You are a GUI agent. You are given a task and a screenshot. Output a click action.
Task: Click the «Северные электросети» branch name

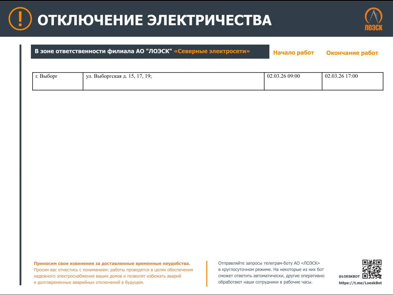pos(212,51)
